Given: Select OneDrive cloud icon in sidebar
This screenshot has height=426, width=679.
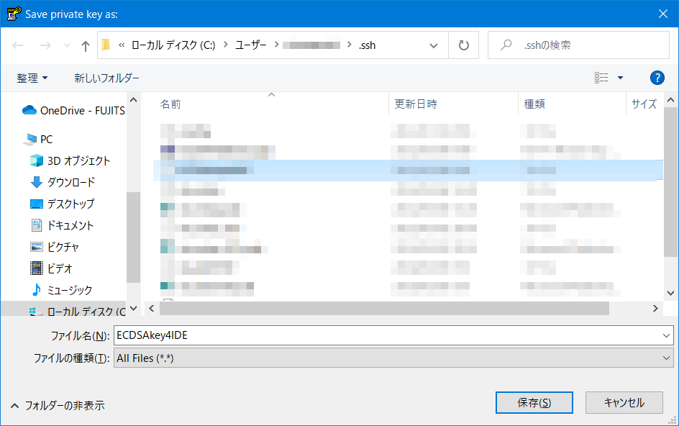Looking at the screenshot, I should (29, 110).
